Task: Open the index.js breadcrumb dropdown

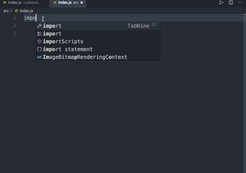Action: pyautogui.click(x=26, y=11)
